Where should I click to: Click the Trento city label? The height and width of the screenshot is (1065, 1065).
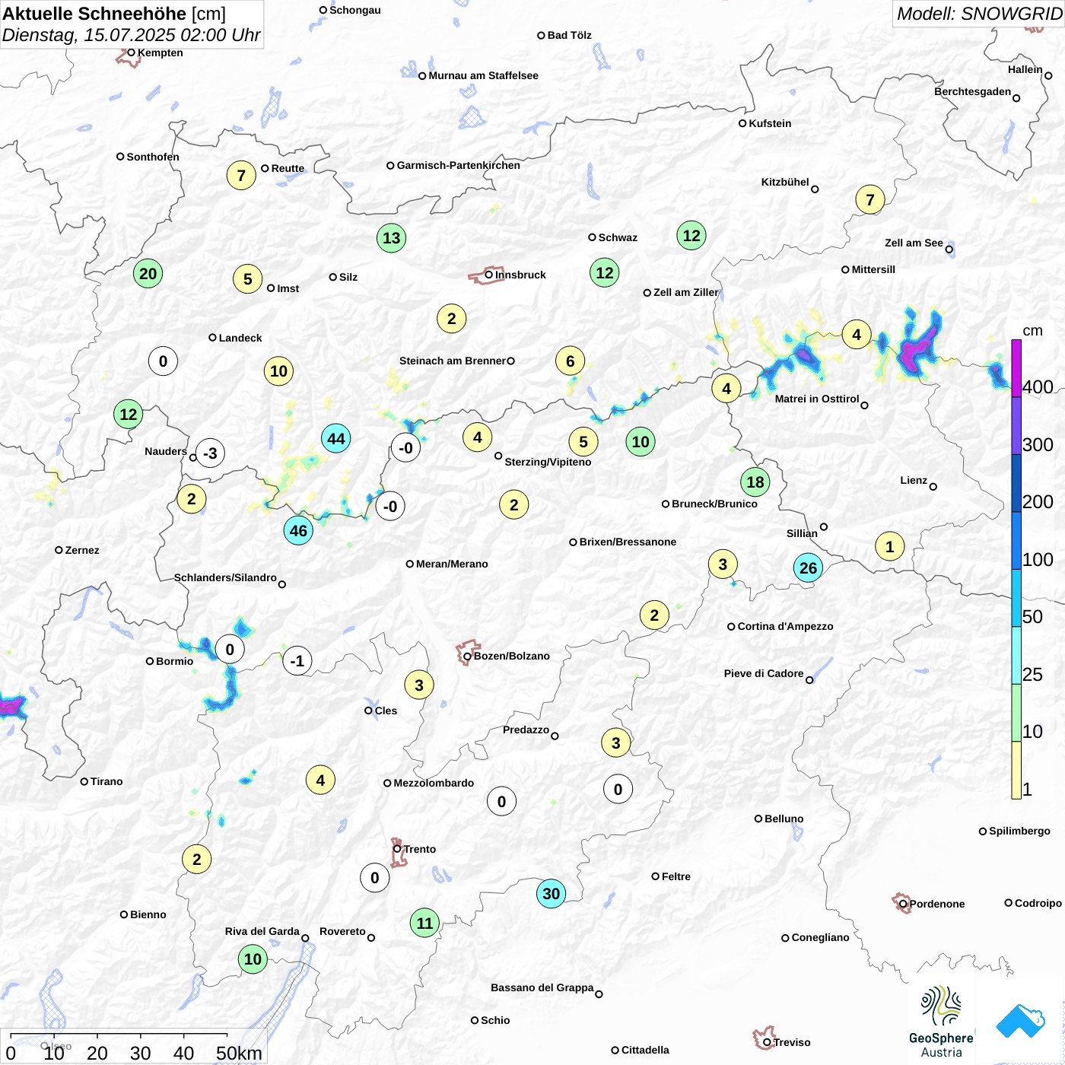[x=420, y=849]
